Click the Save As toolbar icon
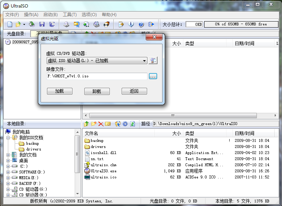 click(52, 24)
